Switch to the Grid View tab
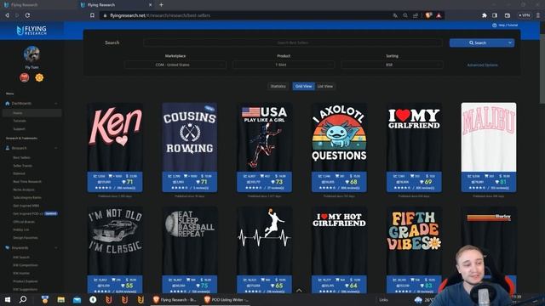 [303, 86]
